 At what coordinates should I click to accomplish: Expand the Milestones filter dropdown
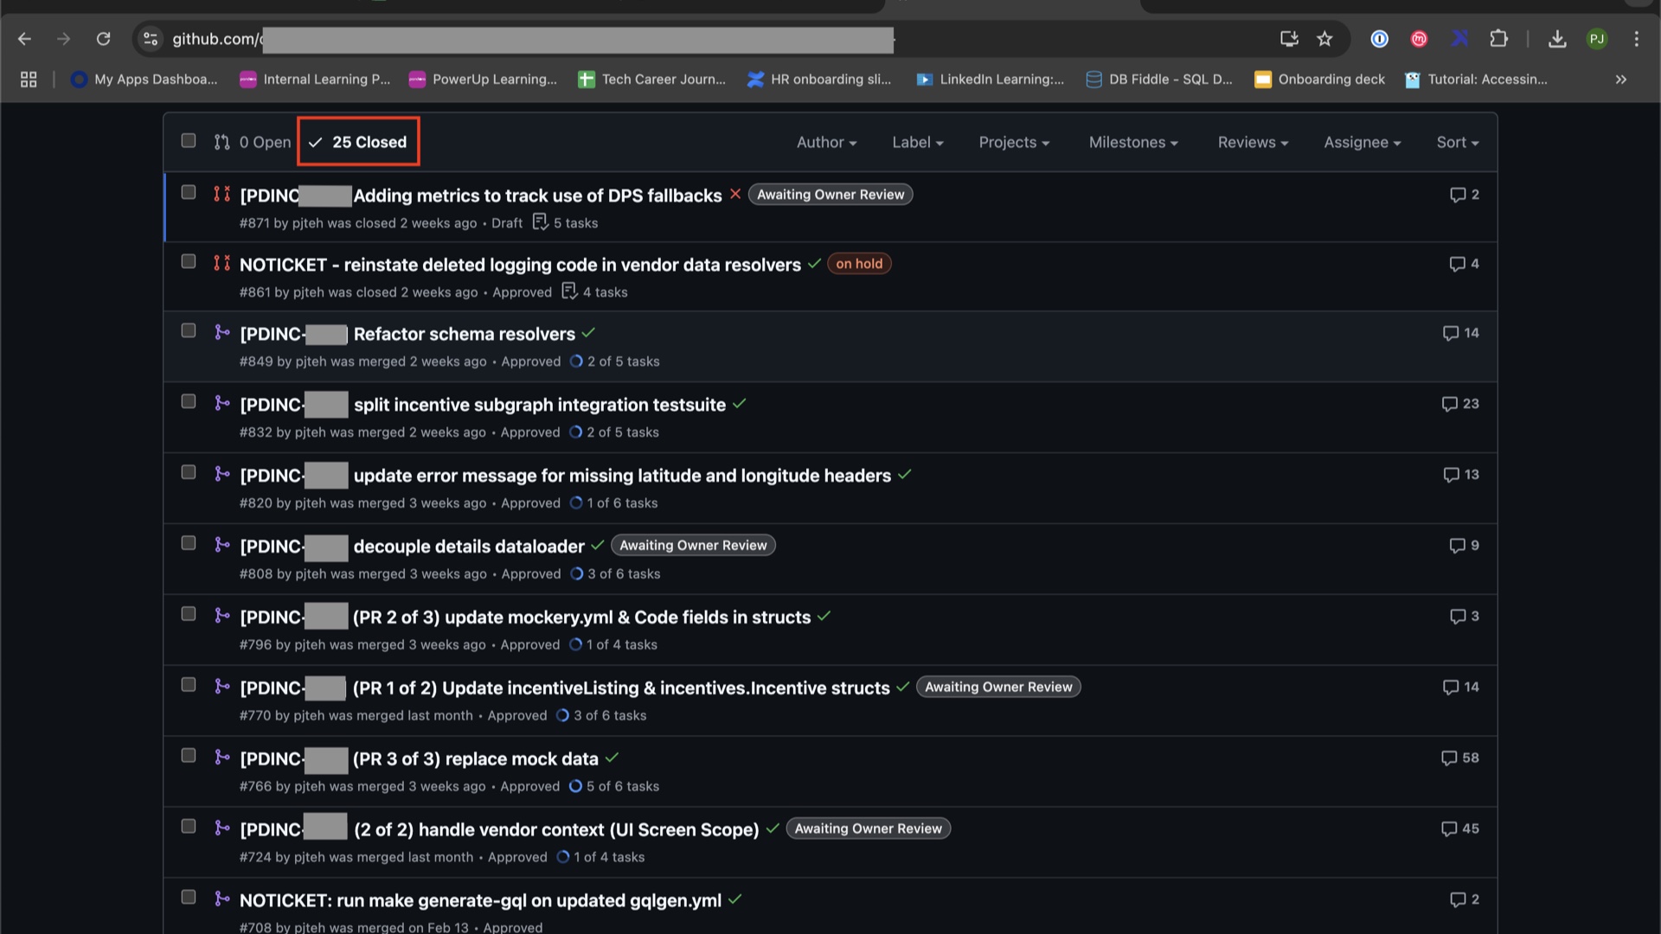[1132, 143]
